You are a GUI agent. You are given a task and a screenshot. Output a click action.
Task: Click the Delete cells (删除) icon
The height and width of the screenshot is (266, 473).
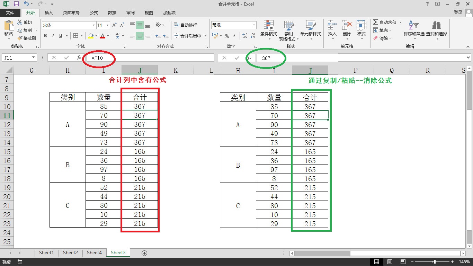pyautogui.click(x=347, y=25)
